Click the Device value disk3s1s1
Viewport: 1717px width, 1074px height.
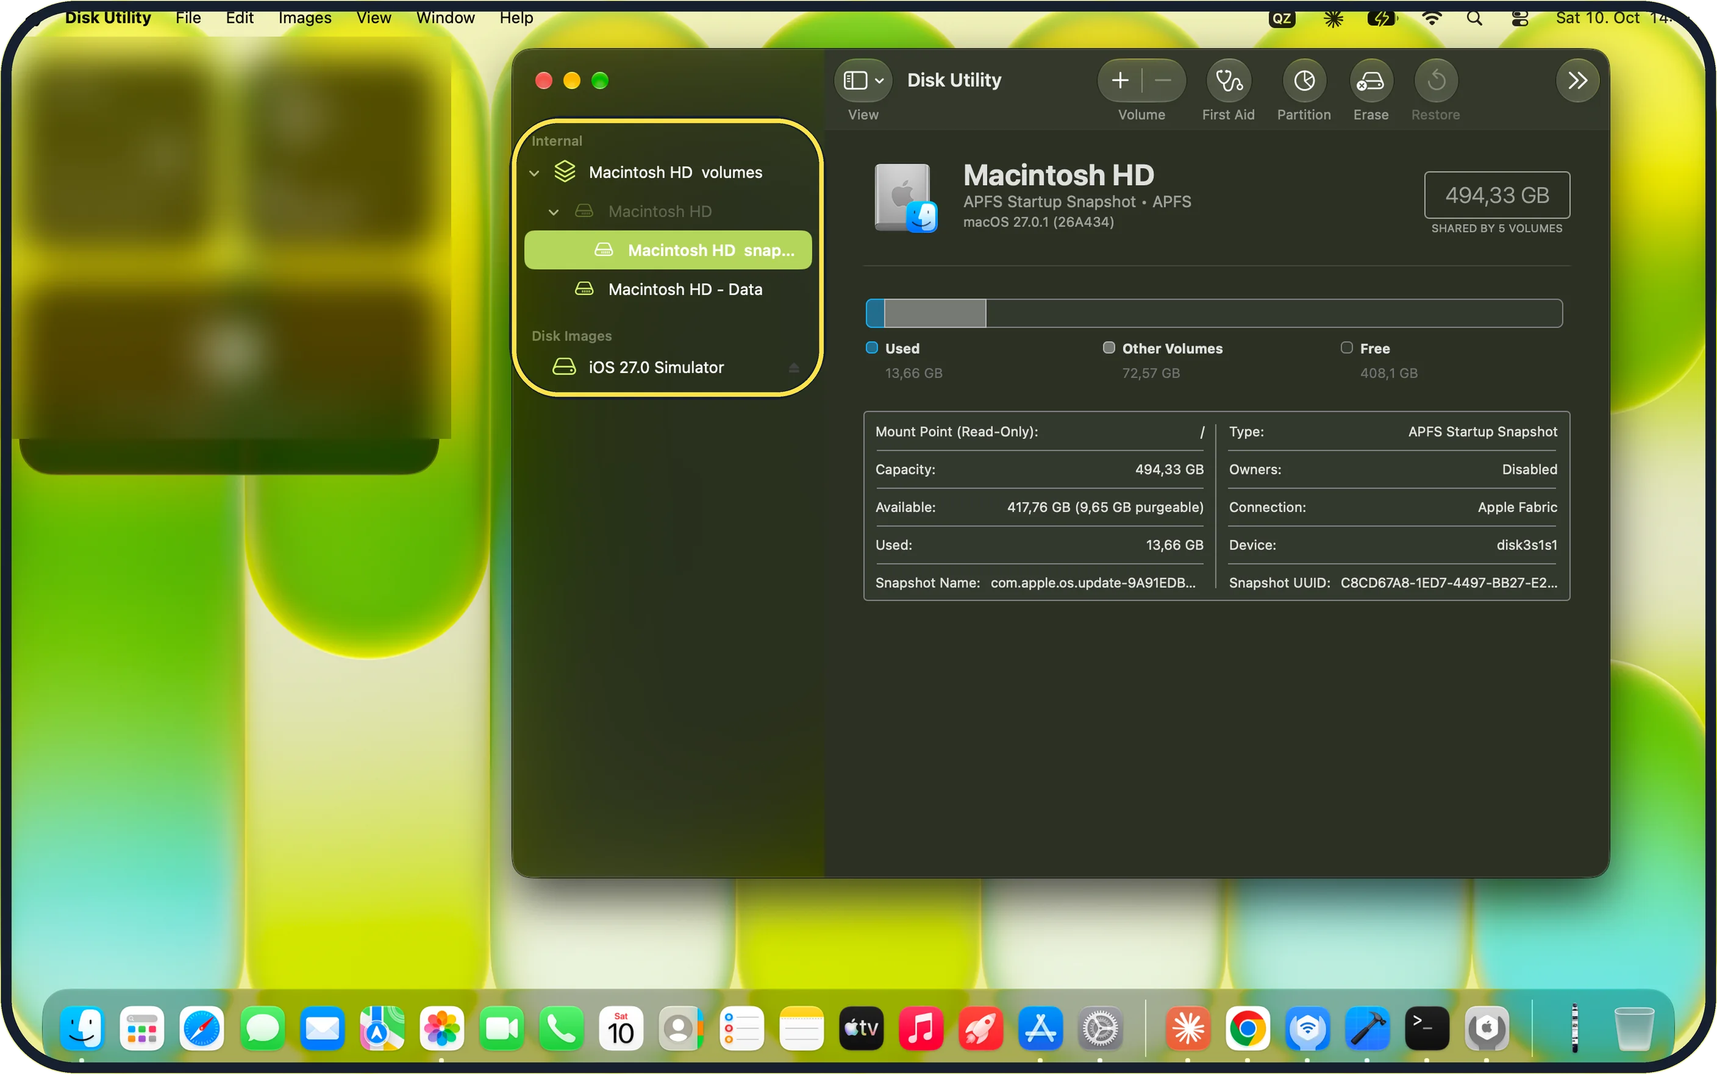1527,545
